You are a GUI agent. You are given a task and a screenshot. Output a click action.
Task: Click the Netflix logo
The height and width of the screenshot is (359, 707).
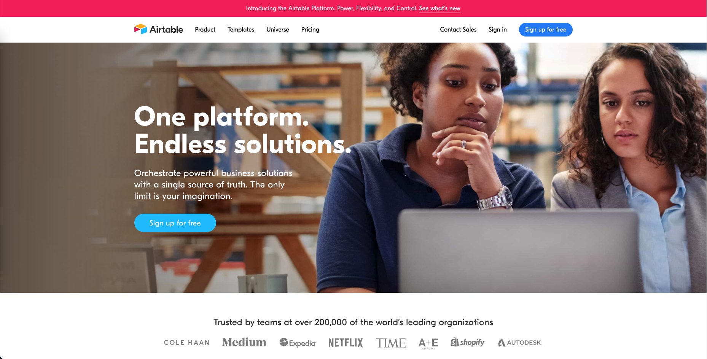346,343
